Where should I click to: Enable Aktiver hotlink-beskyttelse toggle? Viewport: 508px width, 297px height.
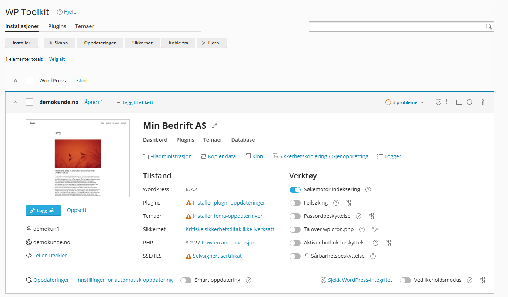[295, 243]
